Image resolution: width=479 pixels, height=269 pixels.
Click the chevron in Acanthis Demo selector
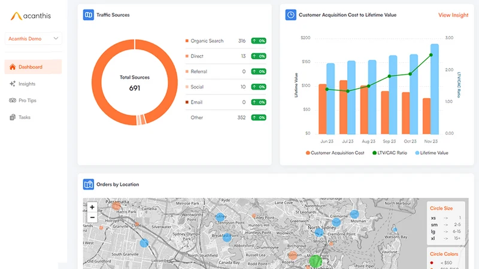click(56, 38)
